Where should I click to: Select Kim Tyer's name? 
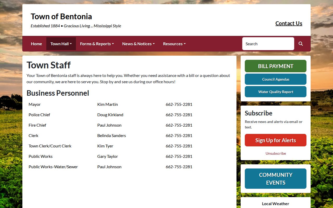point(105,146)
